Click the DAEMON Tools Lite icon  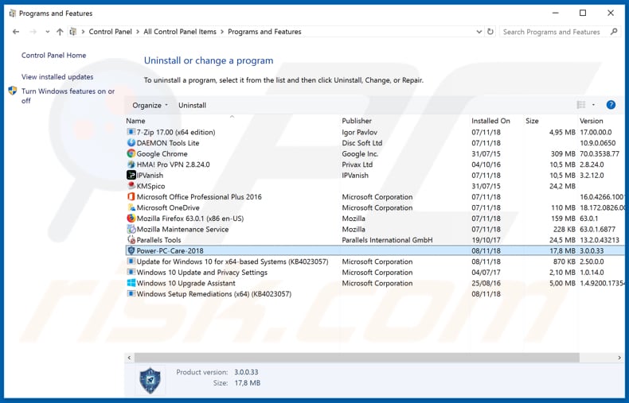(x=131, y=142)
